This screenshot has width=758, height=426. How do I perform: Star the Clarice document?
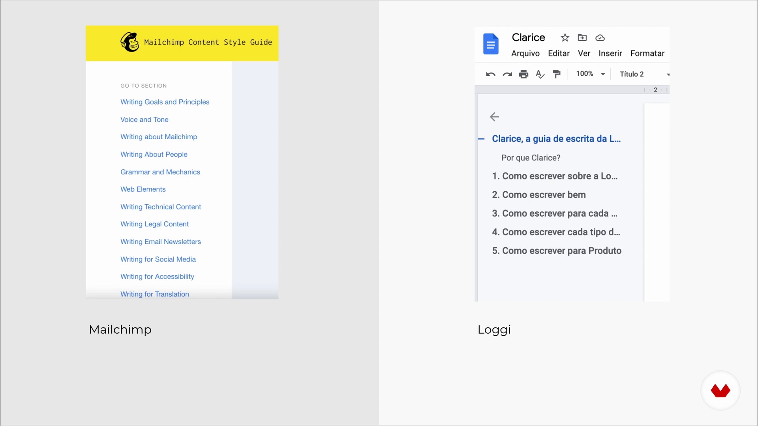(x=565, y=37)
